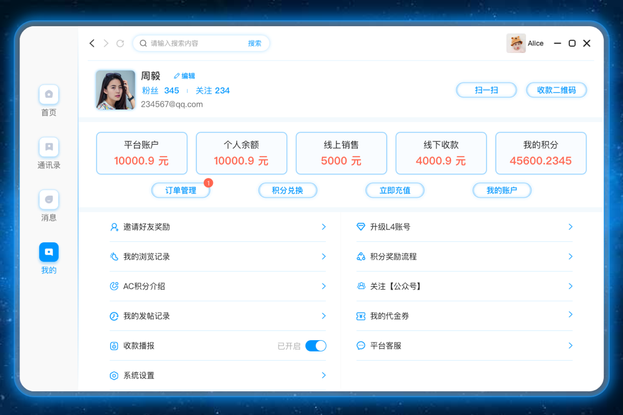Click the gear icon for 系统设置
Screen dimensions: 623x415
[114, 376]
